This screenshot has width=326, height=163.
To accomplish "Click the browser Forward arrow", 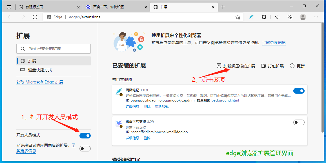I will tap(23, 17).
